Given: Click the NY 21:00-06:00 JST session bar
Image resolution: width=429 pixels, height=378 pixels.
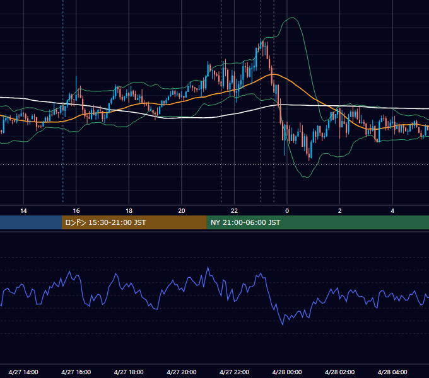Looking at the screenshot, I should click(x=317, y=222).
